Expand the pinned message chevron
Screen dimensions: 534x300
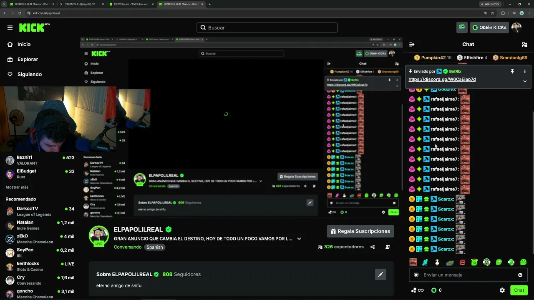pyautogui.click(x=525, y=81)
